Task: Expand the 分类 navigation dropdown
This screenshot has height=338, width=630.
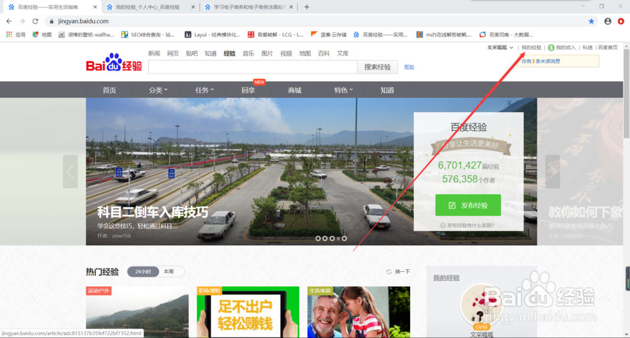Action: tap(158, 90)
